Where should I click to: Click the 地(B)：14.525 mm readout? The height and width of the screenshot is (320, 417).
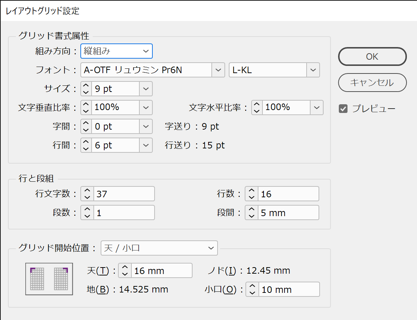pos(127,289)
